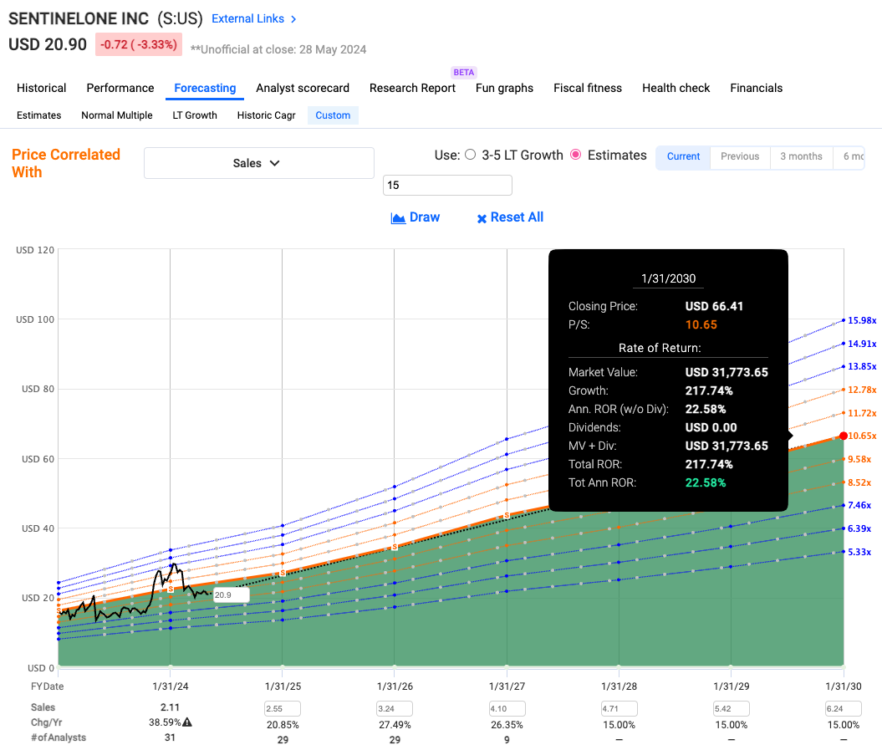
Task: Click the -0.72 (-3.33%) price change badge
Action: tap(139, 44)
